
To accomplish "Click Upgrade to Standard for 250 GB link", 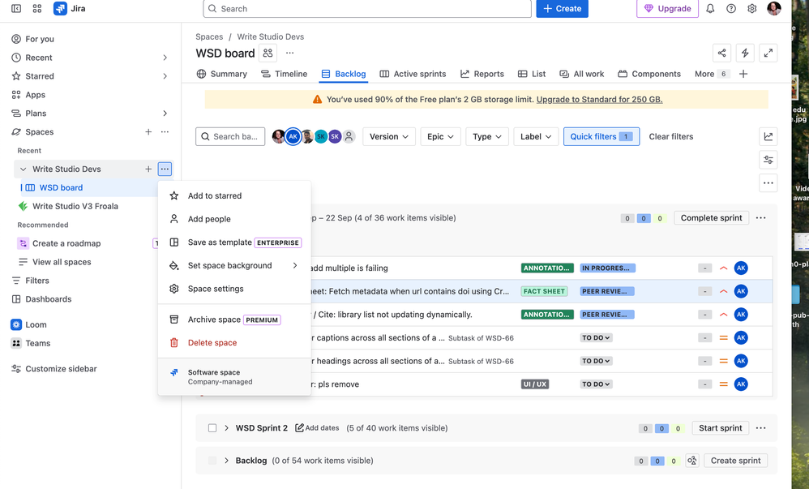I will coord(600,99).
